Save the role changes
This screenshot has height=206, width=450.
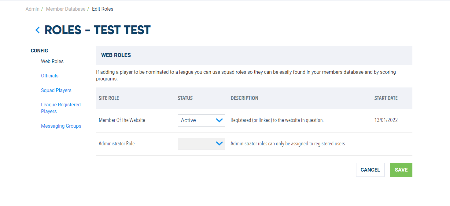(401, 170)
